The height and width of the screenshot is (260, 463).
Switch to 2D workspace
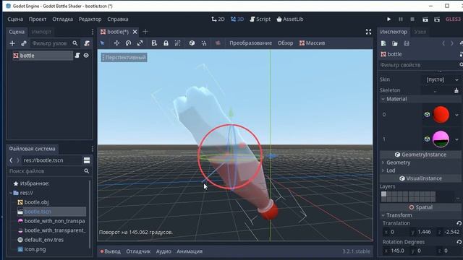point(218,19)
